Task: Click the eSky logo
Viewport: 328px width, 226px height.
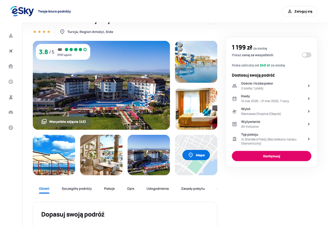Action: (x=22, y=11)
